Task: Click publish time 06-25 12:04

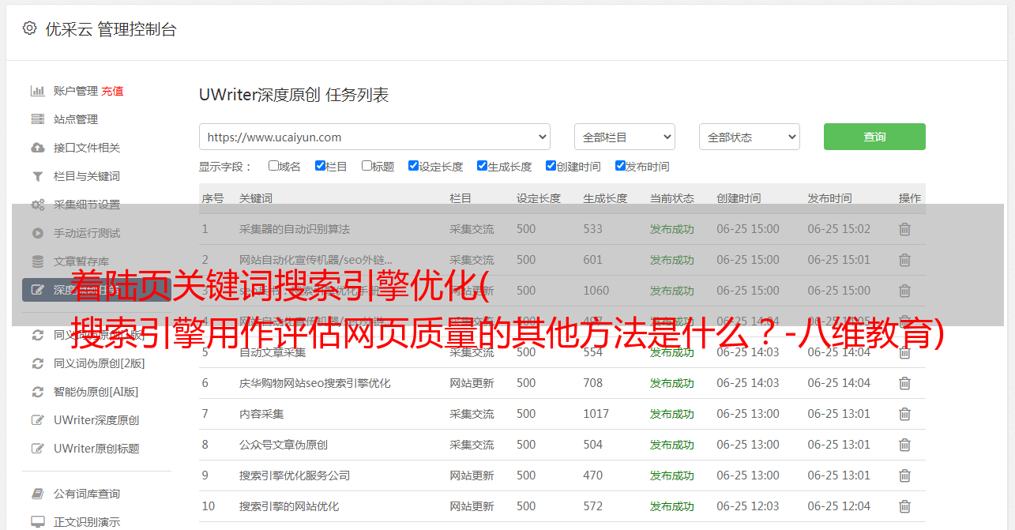Action: click(839, 506)
